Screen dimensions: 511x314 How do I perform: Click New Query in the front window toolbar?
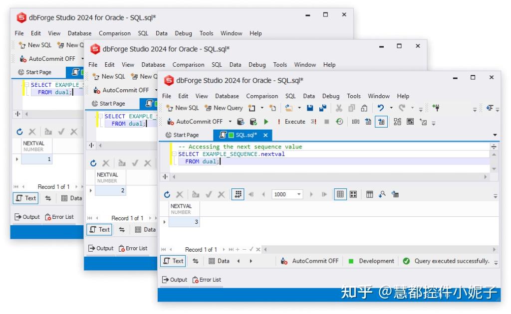click(224, 108)
